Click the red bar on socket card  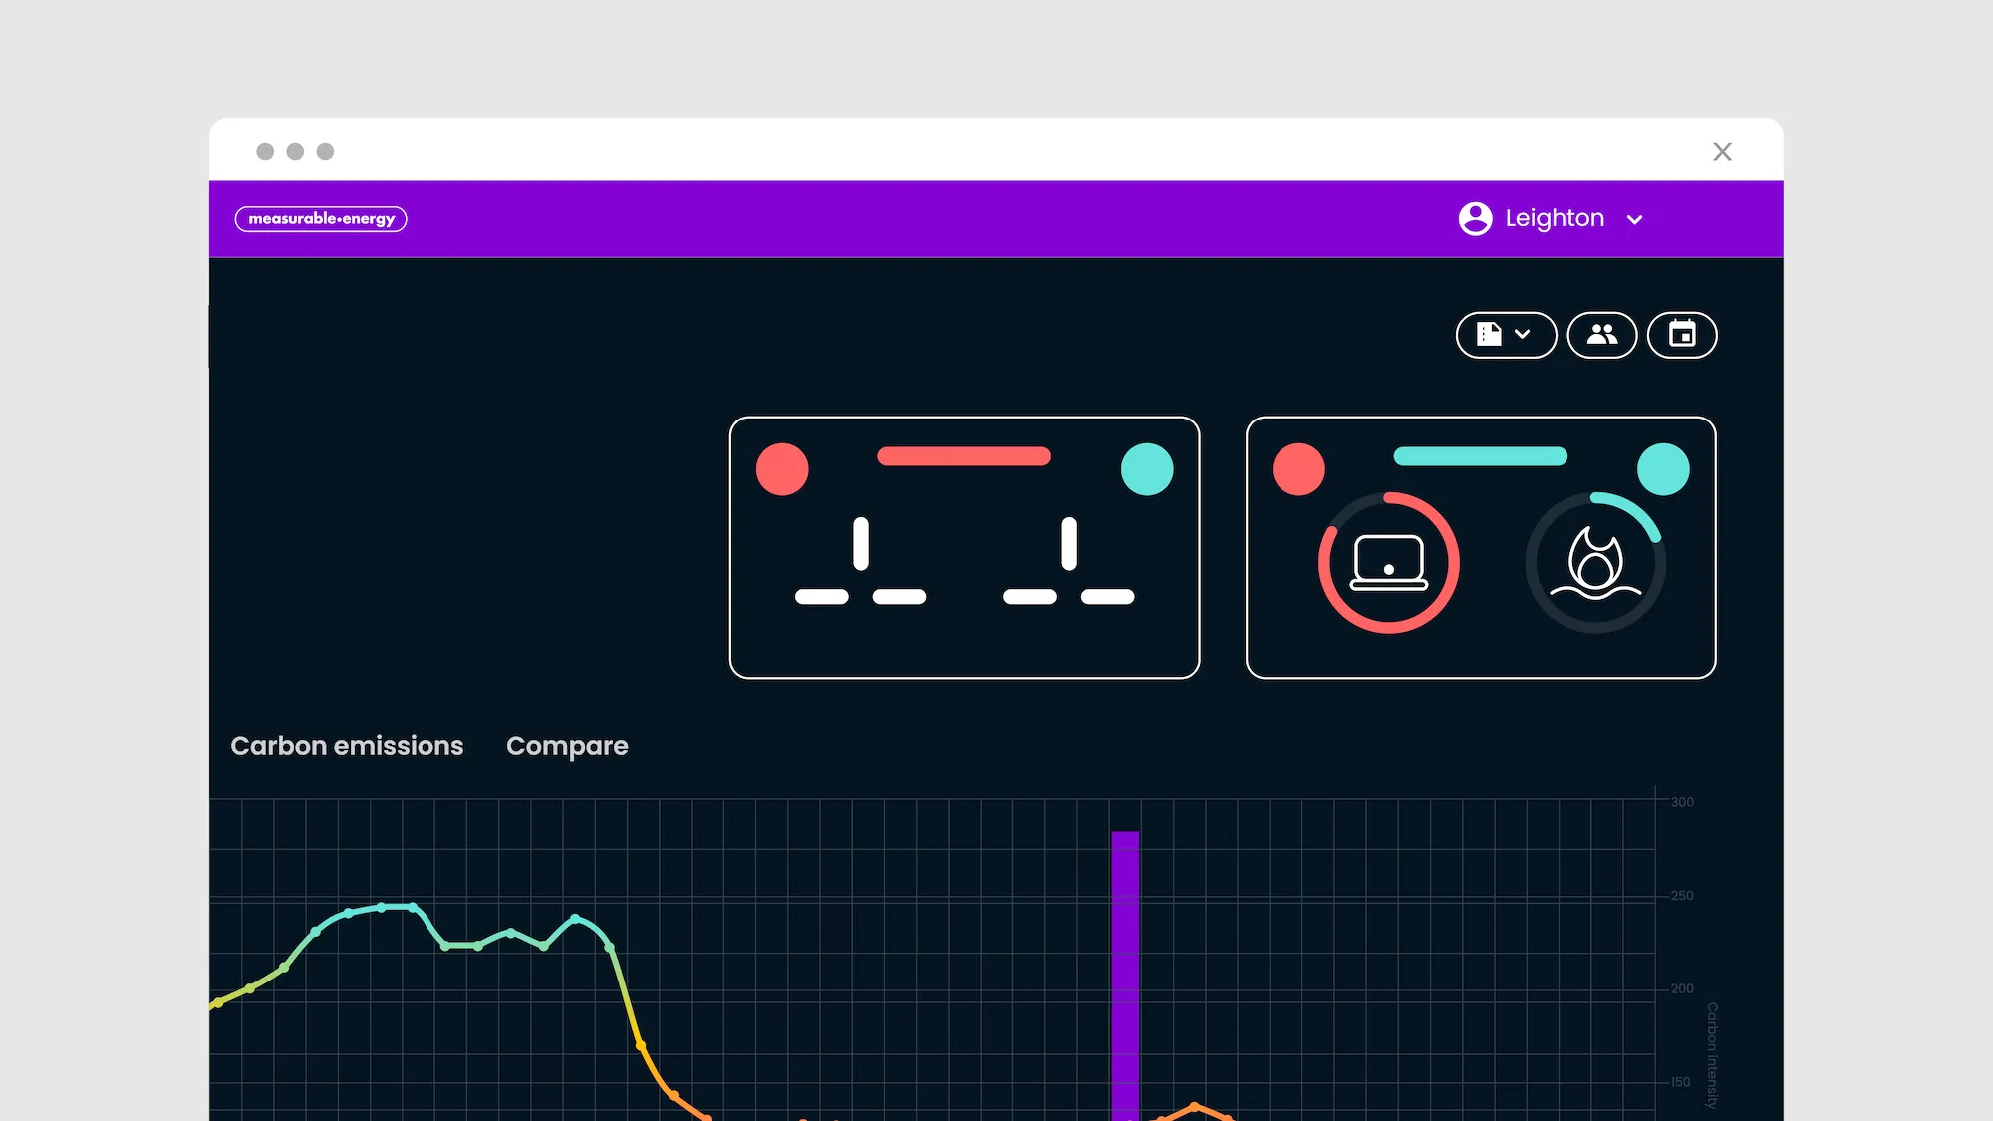click(964, 456)
